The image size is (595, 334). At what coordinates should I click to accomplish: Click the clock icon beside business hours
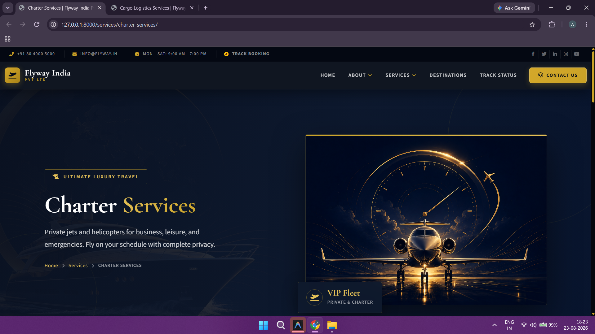tap(137, 54)
